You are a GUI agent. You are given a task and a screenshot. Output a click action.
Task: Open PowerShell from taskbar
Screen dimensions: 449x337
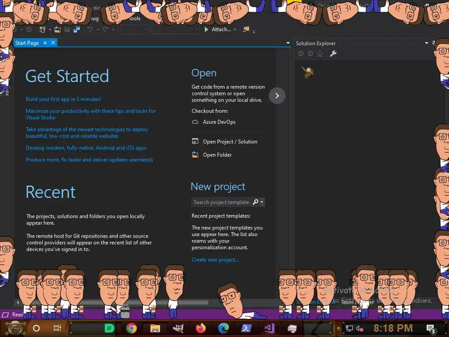[246, 328]
